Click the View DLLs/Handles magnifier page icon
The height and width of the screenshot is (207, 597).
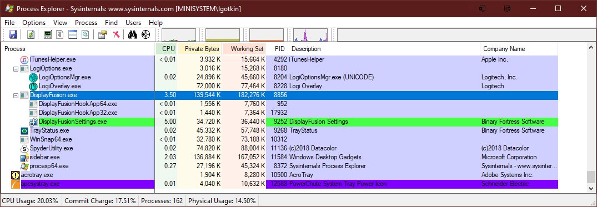(x=86, y=34)
